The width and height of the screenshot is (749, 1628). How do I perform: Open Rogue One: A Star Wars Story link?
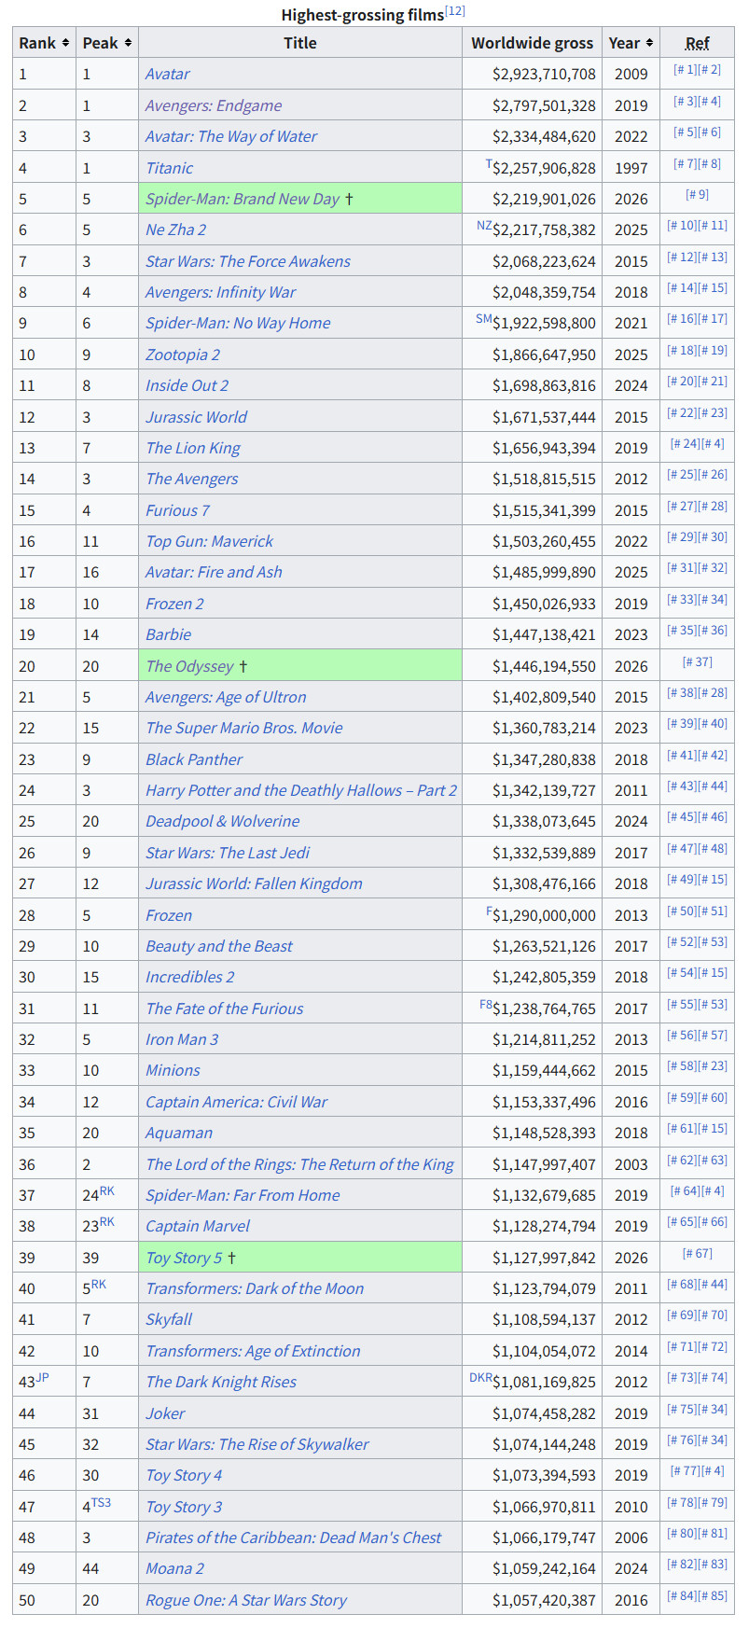pos(246,1600)
